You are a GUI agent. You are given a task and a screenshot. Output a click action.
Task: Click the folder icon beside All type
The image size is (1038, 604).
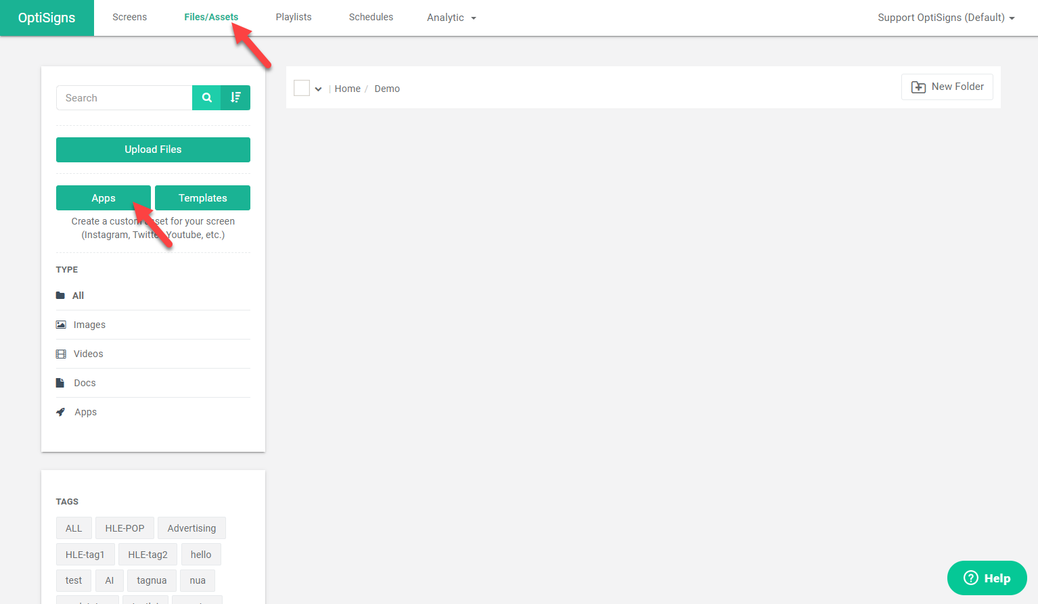tap(61, 296)
